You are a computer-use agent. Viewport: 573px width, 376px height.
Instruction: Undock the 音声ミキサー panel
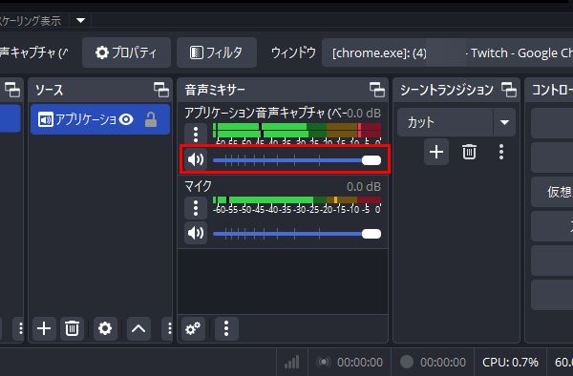pos(377,90)
